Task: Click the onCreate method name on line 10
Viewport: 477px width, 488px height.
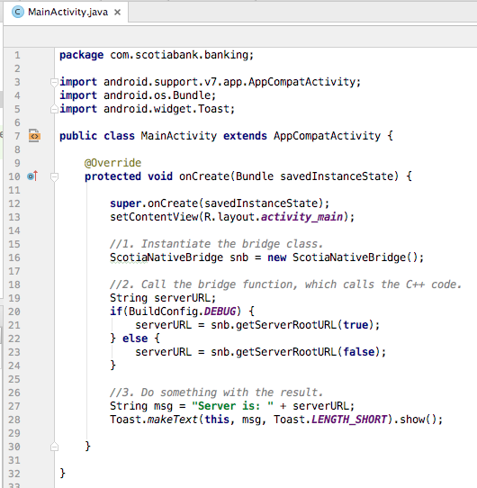Action: pos(203,176)
